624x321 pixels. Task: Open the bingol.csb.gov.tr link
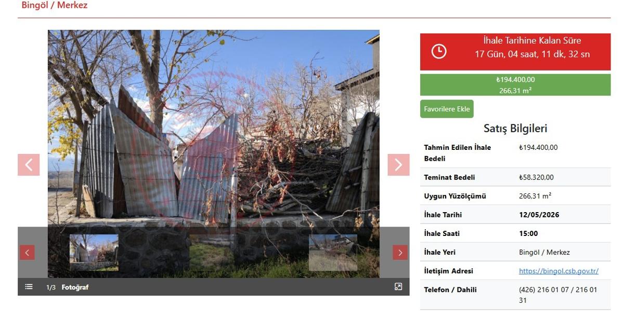[558, 271]
